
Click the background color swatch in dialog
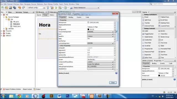point(88,23)
